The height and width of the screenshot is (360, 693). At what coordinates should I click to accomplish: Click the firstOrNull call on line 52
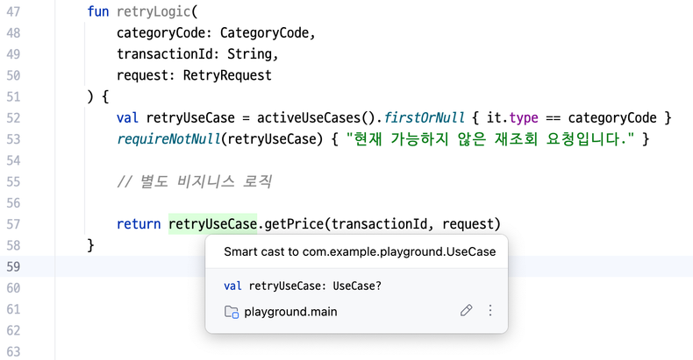pos(424,117)
